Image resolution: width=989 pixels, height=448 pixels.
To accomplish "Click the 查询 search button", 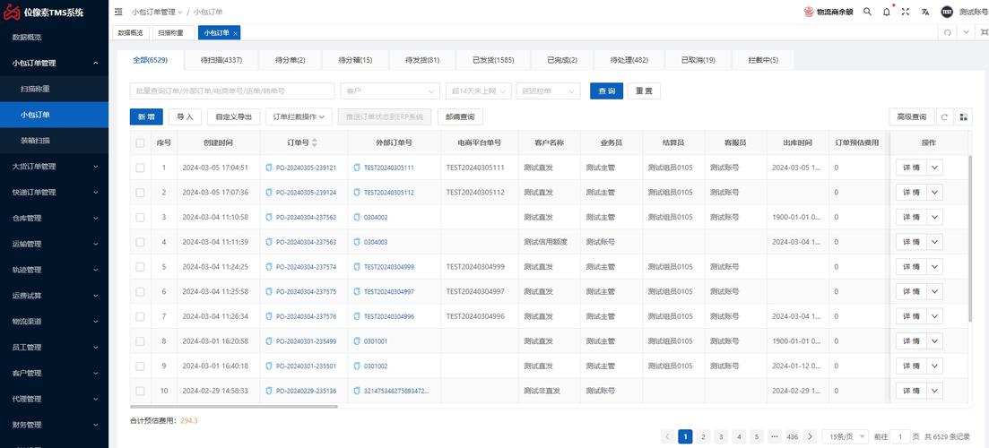I will coord(607,91).
